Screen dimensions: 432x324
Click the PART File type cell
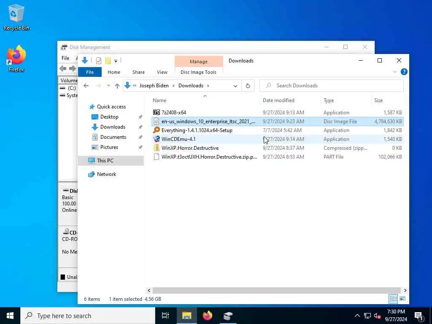(333, 157)
